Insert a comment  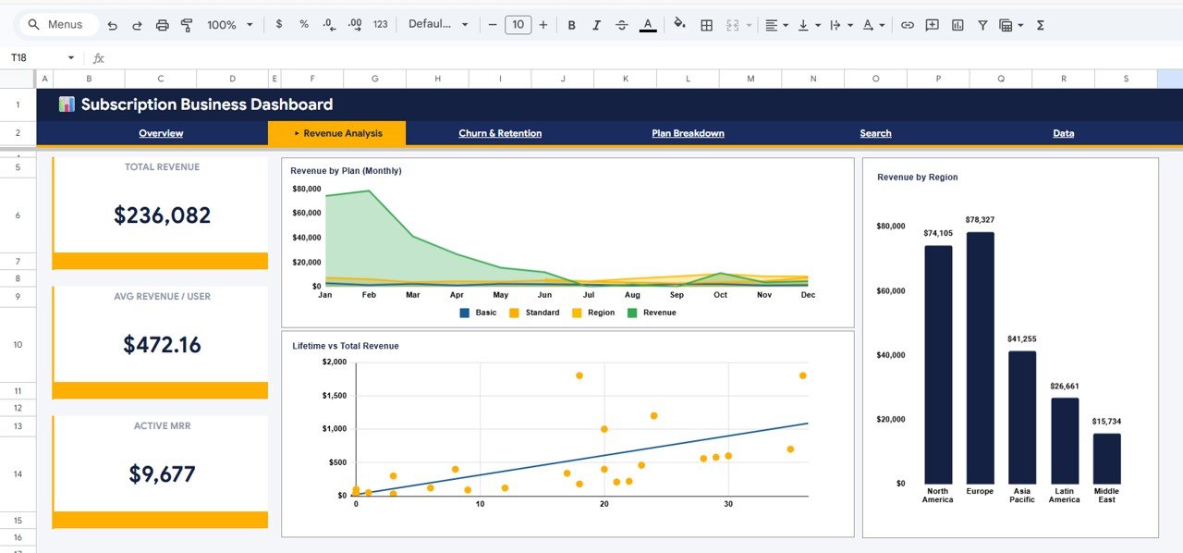[932, 25]
